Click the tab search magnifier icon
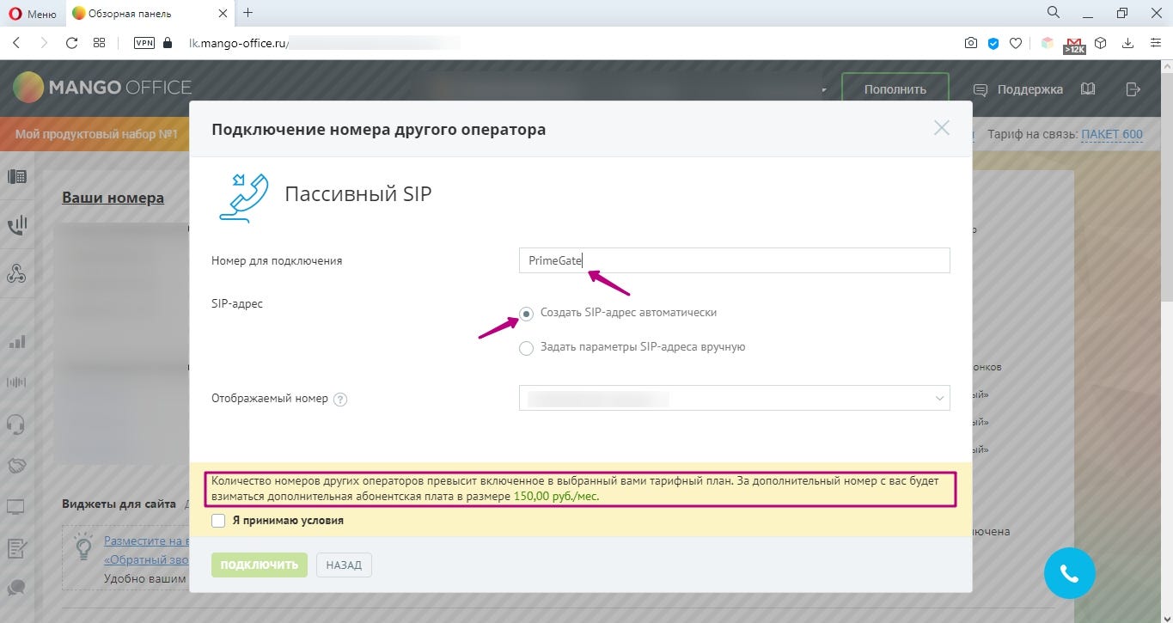This screenshot has width=1173, height=623. click(1053, 12)
